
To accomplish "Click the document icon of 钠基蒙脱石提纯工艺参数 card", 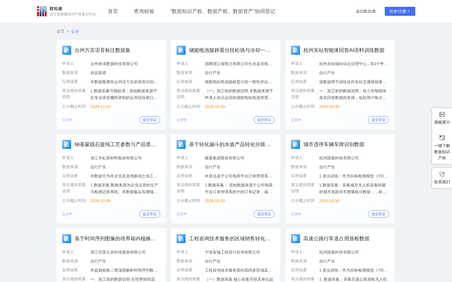I will [67, 144].
